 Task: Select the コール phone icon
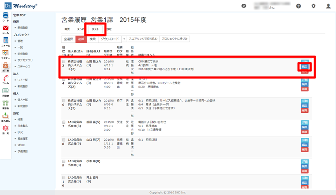click(x=6, y=79)
